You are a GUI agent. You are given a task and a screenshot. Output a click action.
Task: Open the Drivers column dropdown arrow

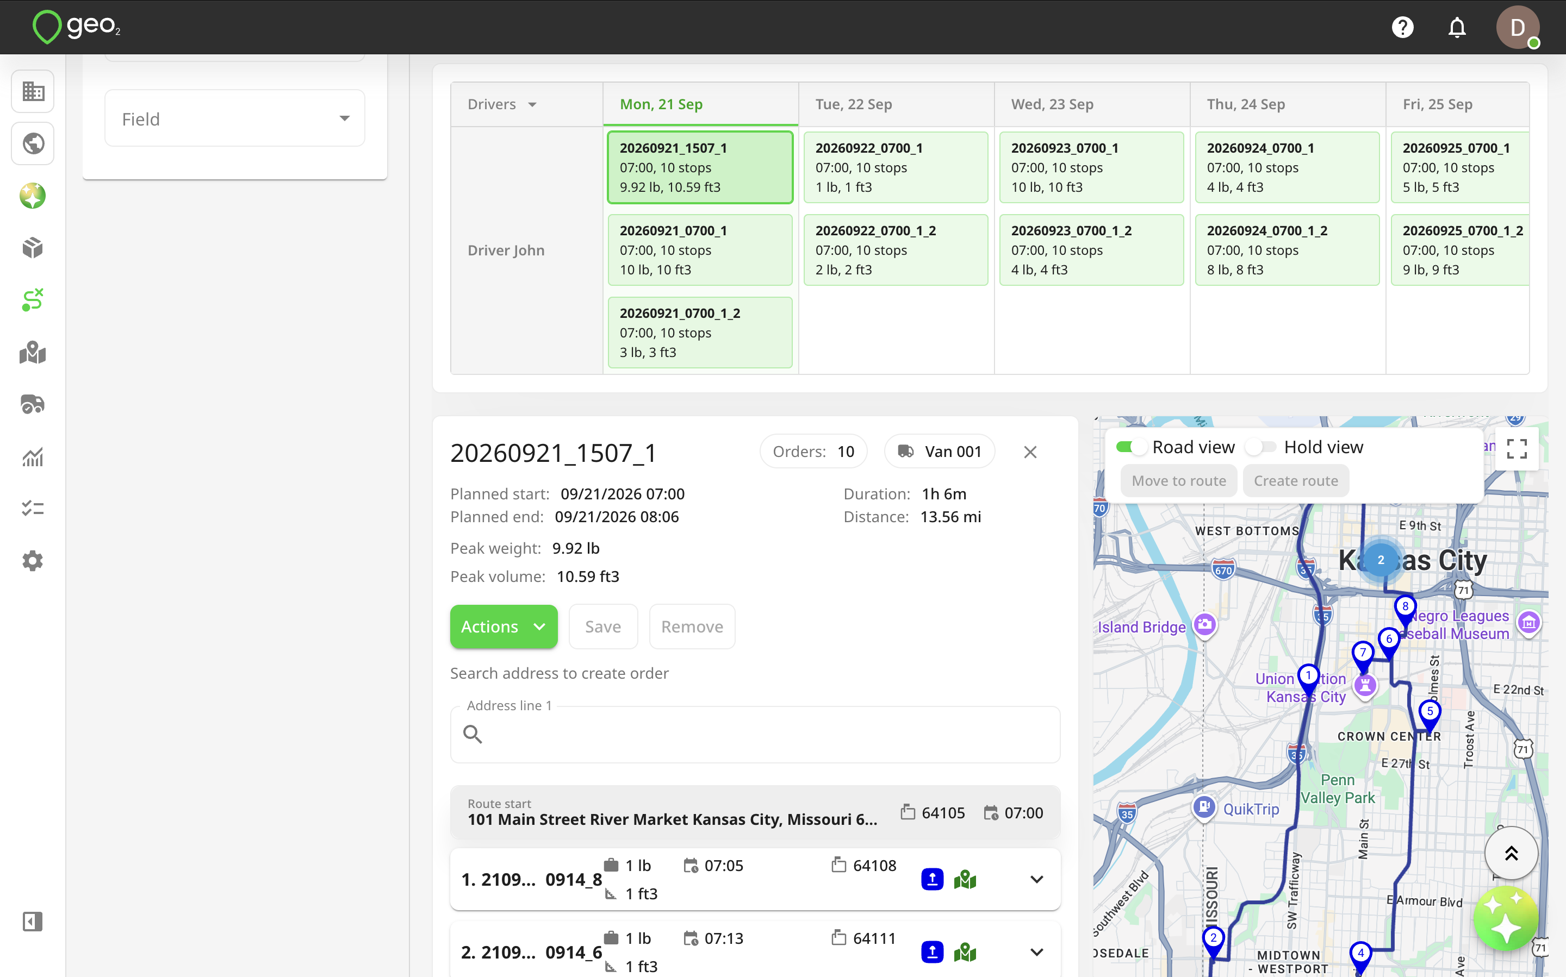pyautogui.click(x=532, y=105)
